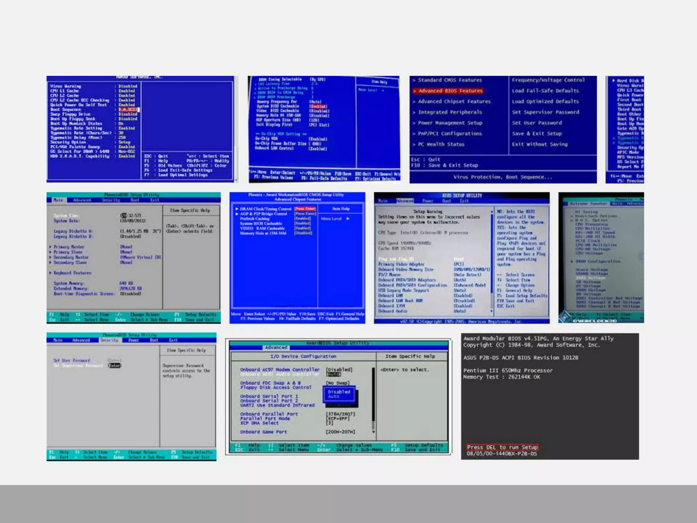Expand DRAM Clock/Timing Control entry
The height and width of the screenshot is (523, 697).
tap(265, 209)
